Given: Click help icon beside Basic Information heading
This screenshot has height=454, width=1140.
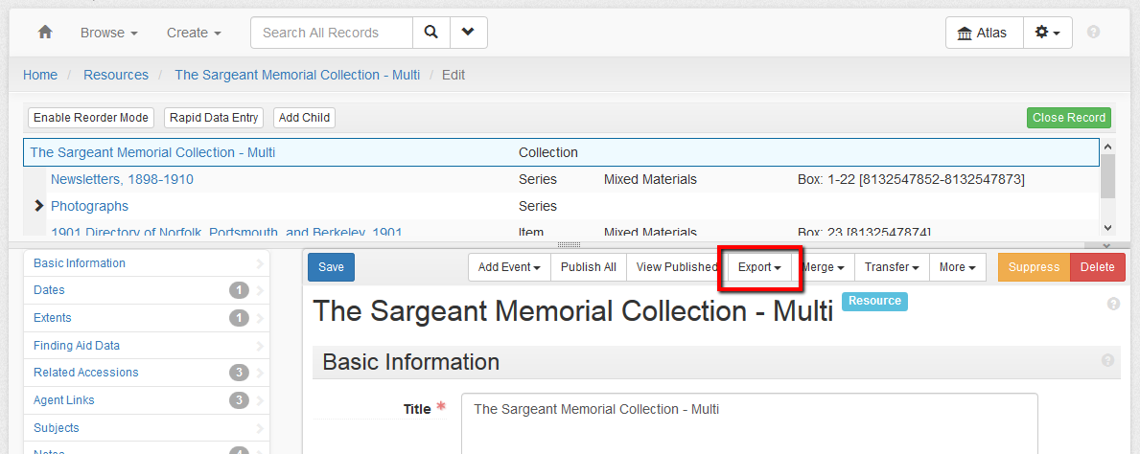Looking at the screenshot, I should point(1107,361).
